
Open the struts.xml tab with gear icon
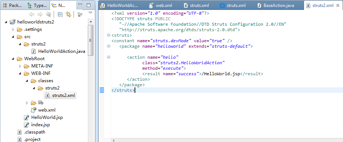click(x=233, y=6)
